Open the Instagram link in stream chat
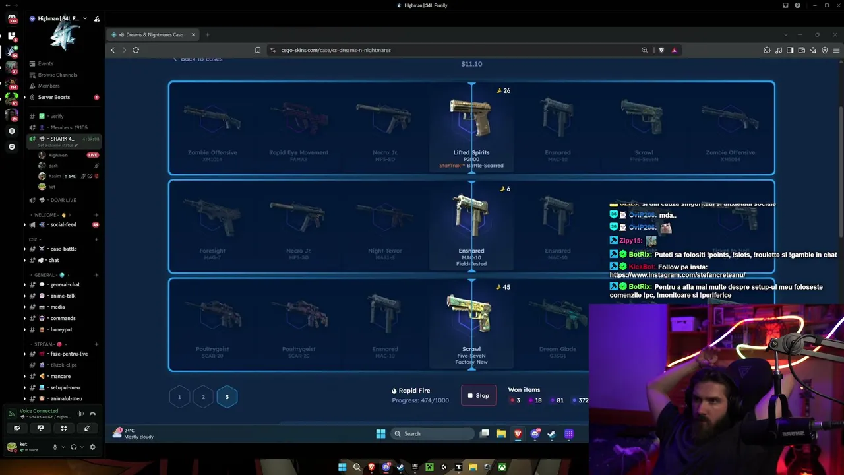Screen dimensions: 844x475 [x=678, y=275]
